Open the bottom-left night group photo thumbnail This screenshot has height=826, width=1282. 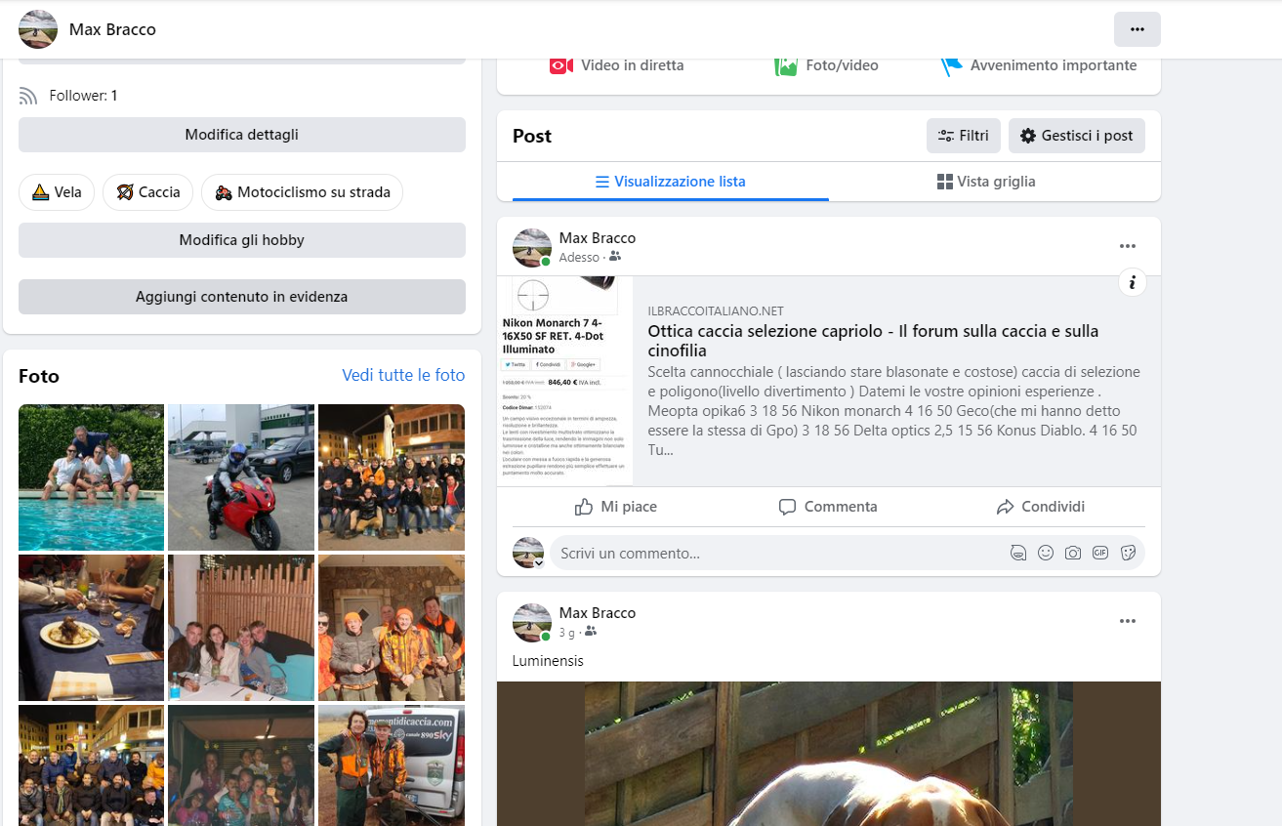point(92,765)
